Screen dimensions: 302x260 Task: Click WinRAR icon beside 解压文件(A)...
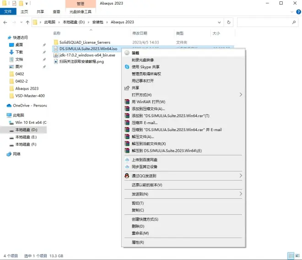click(x=127, y=137)
